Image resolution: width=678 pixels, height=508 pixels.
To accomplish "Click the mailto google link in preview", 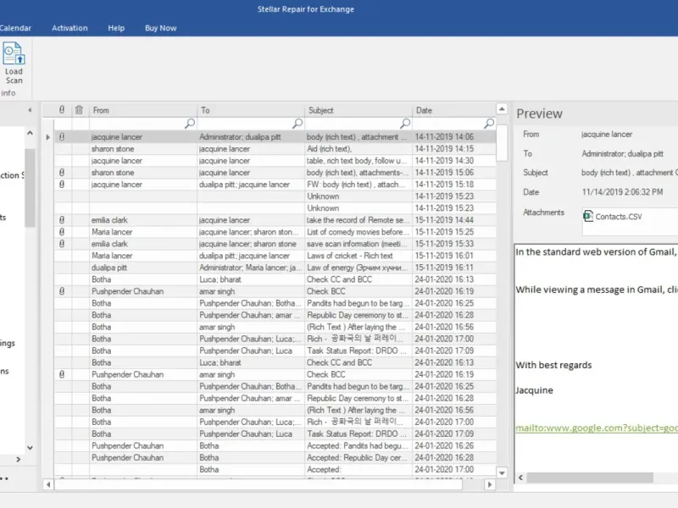I will click(x=597, y=428).
